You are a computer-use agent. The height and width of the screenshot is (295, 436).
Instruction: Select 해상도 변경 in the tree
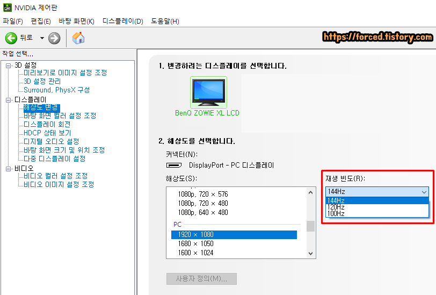pos(41,107)
